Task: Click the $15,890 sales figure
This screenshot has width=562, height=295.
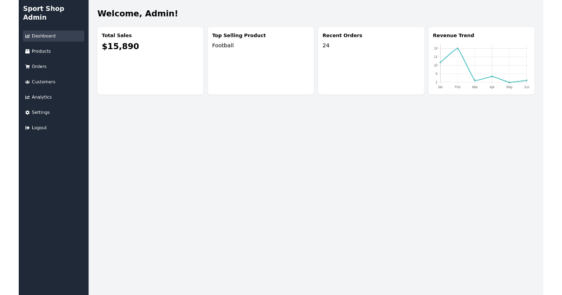Action: tap(120, 46)
